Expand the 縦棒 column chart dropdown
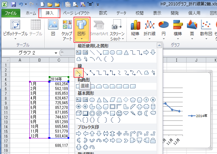Screen dimensions: 217x154 click(x=135, y=29)
